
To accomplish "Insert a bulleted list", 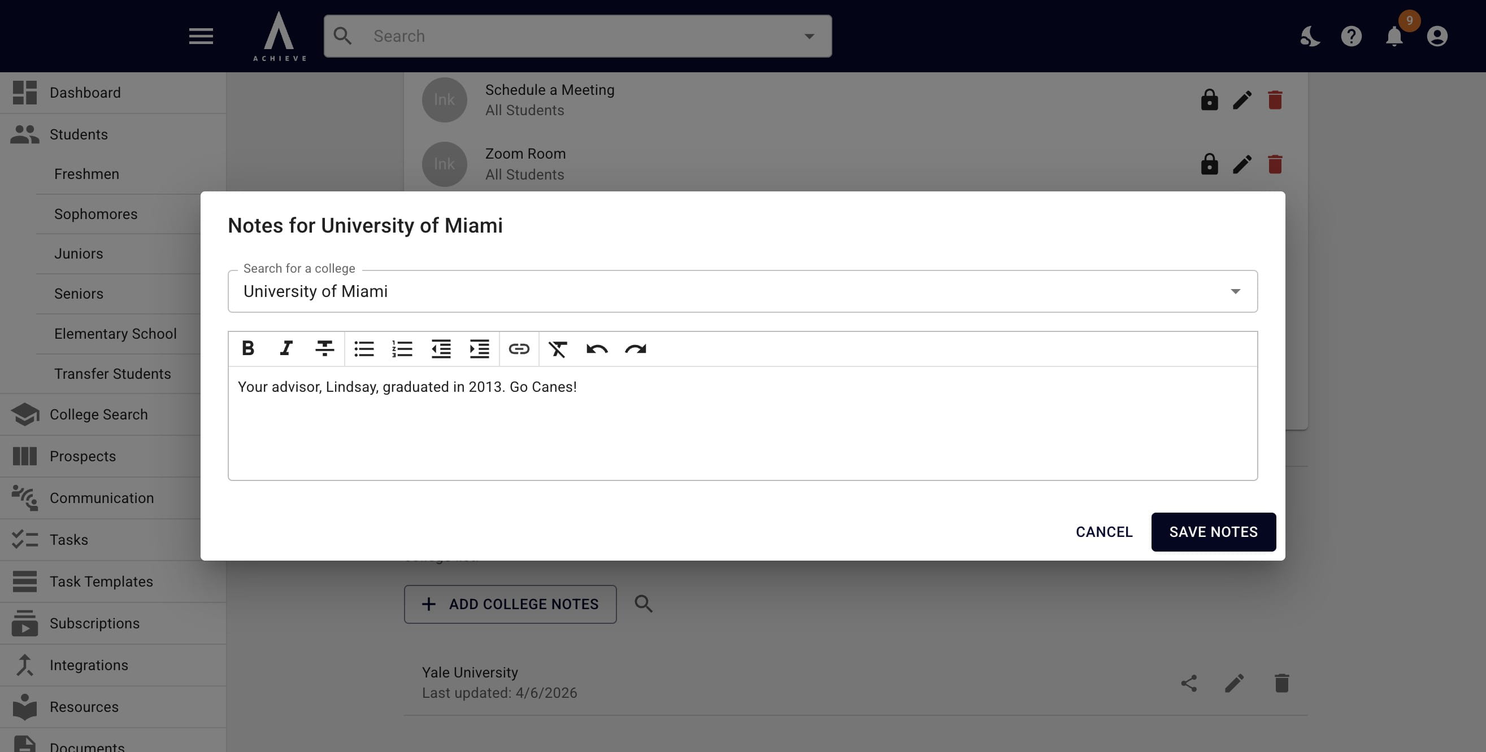I will (x=364, y=349).
